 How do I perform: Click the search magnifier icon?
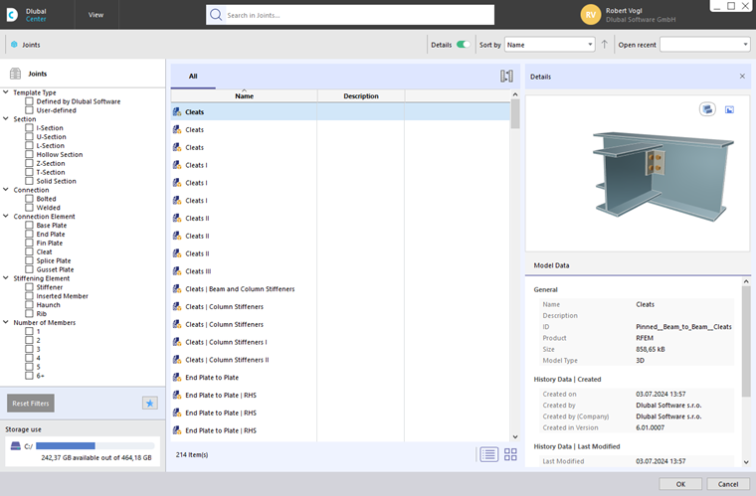click(216, 15)
